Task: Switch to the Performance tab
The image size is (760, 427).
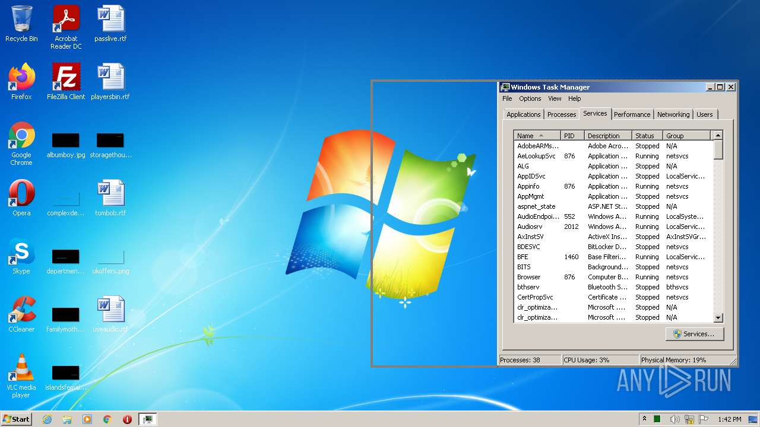Action: tap(632, 114)
